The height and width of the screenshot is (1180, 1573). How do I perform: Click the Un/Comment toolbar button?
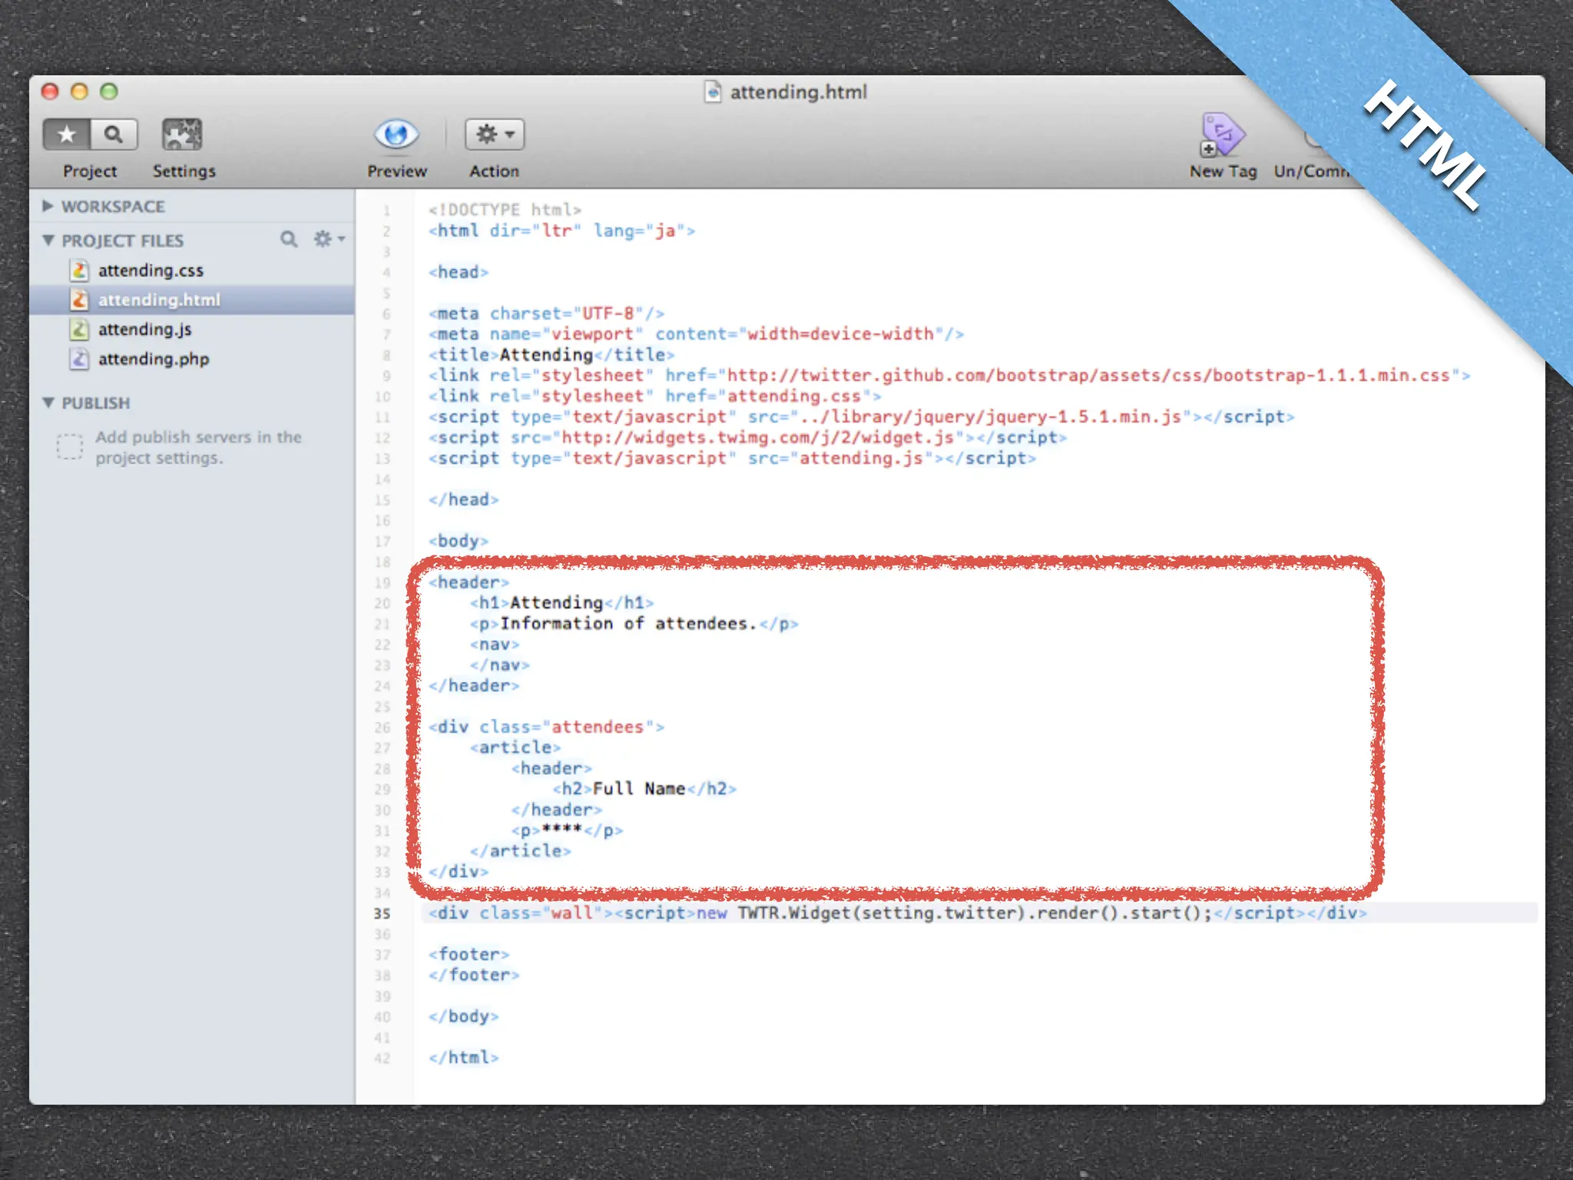[x=1312, y=171]
